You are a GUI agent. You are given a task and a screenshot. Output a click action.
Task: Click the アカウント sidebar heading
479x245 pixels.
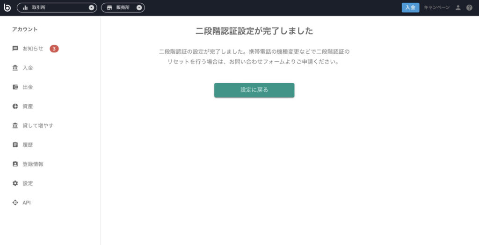point(25,29)
